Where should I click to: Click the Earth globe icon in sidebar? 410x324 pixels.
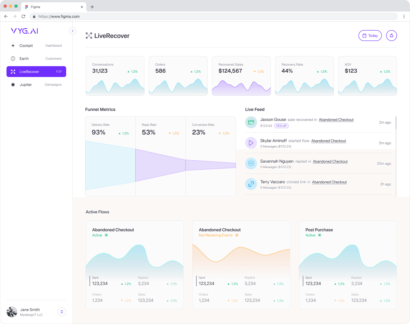[13, 59]
